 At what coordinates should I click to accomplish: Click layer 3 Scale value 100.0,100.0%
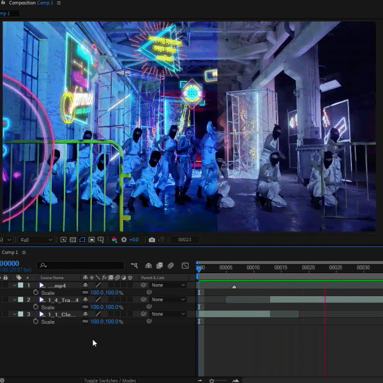(107, 322)
